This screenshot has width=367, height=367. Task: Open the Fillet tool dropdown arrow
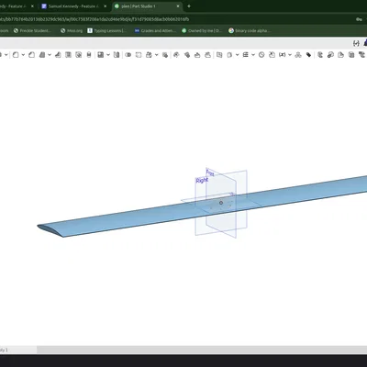[x=23, y=55]
